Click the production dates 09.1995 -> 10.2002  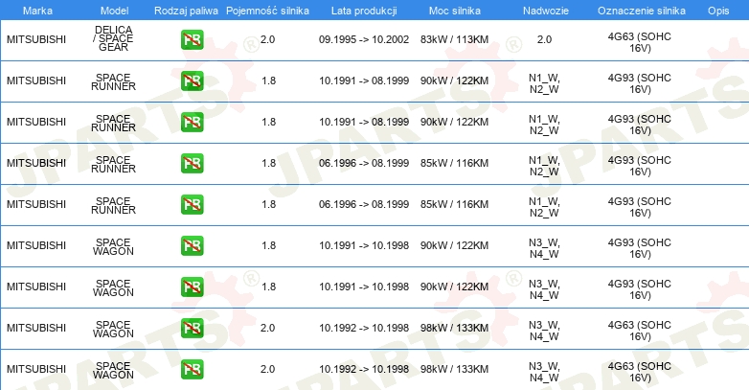click(364, 39)
